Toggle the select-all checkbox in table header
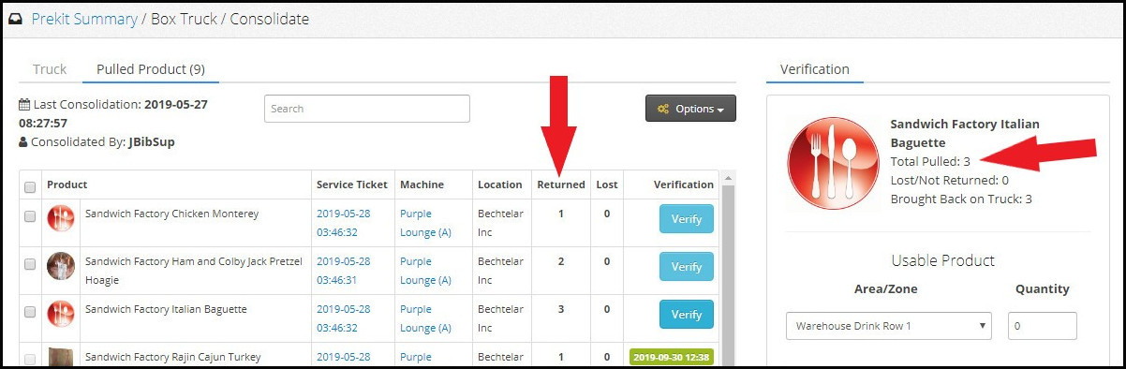This screenshot has height=369, width=1126. click(x=30, y=186)
